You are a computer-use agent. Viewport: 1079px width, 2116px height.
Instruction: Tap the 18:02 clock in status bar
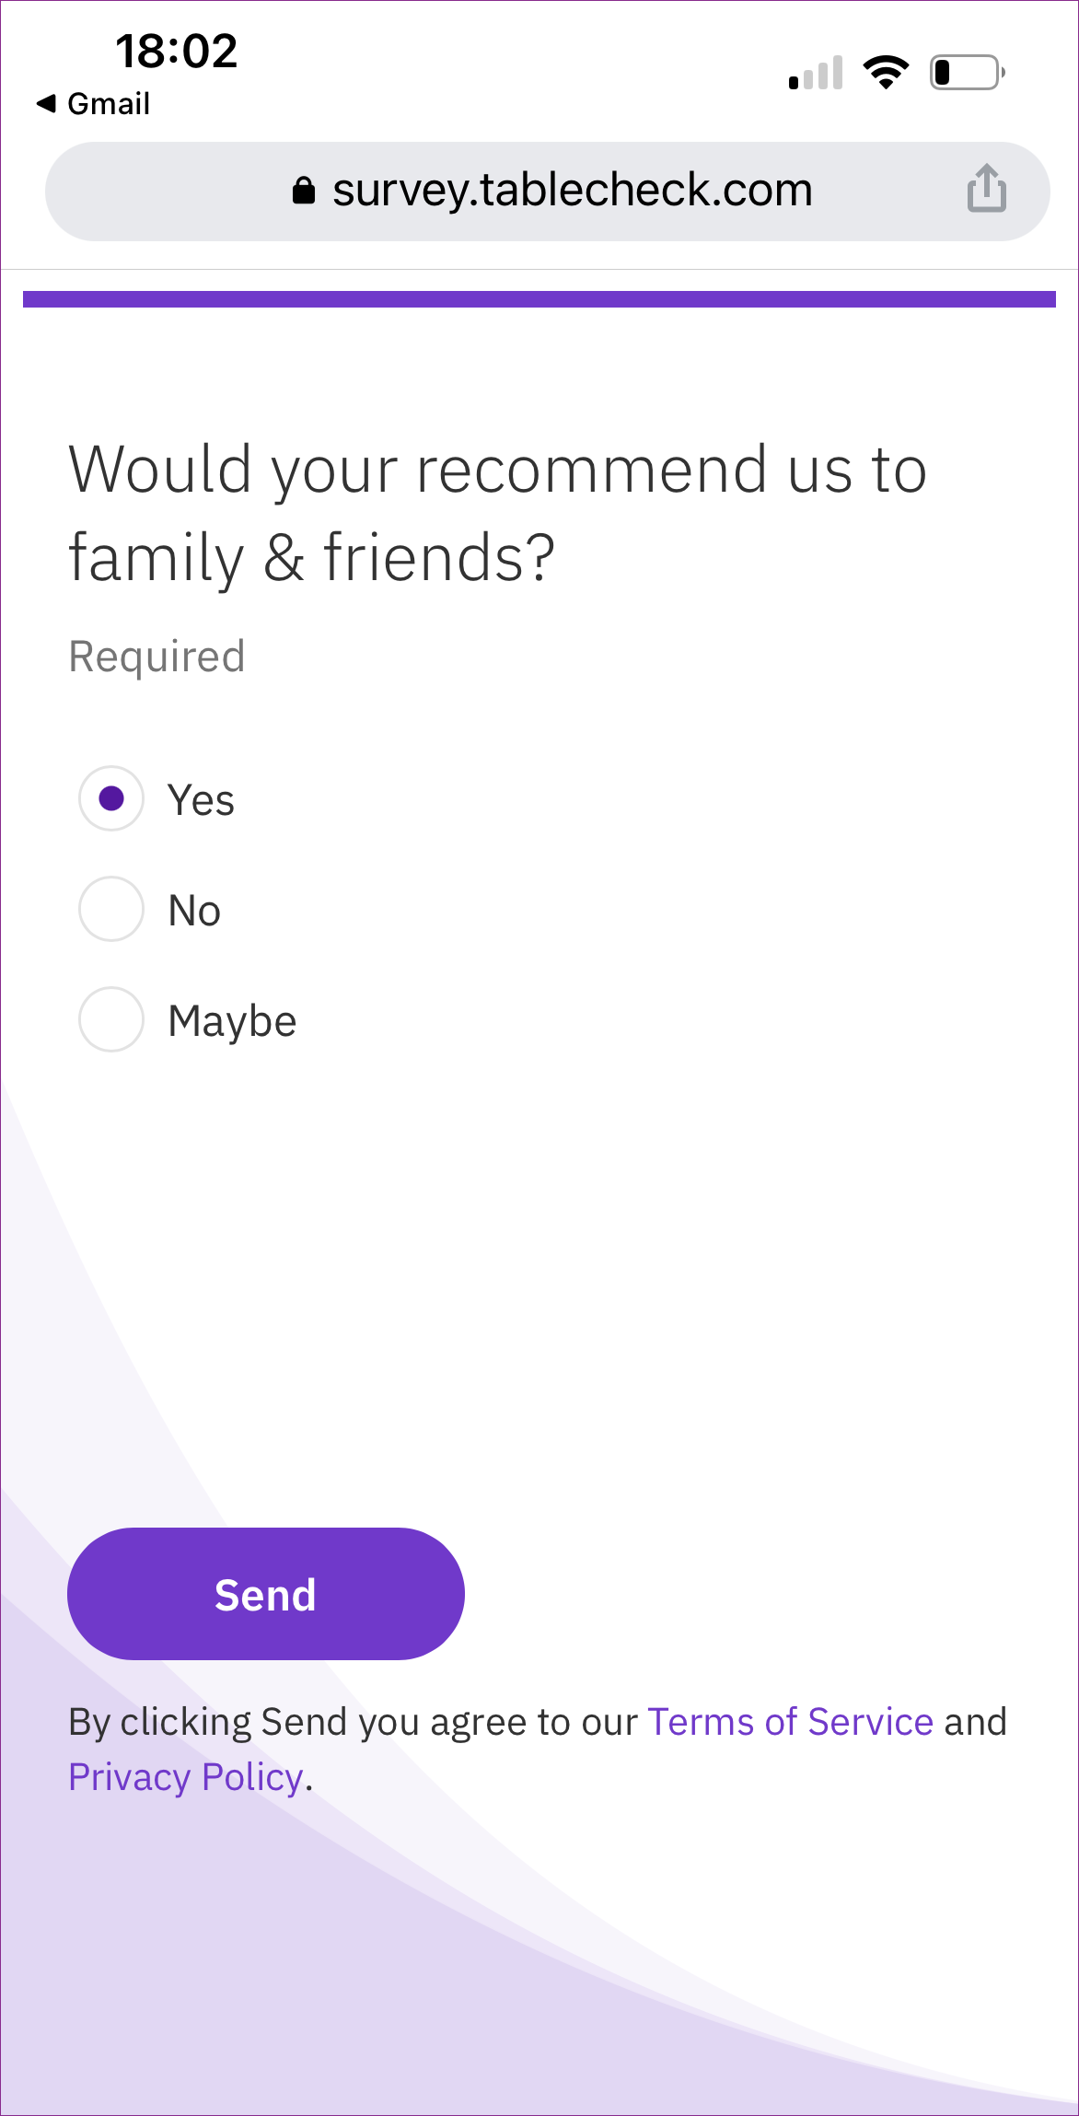pos(177,51)
